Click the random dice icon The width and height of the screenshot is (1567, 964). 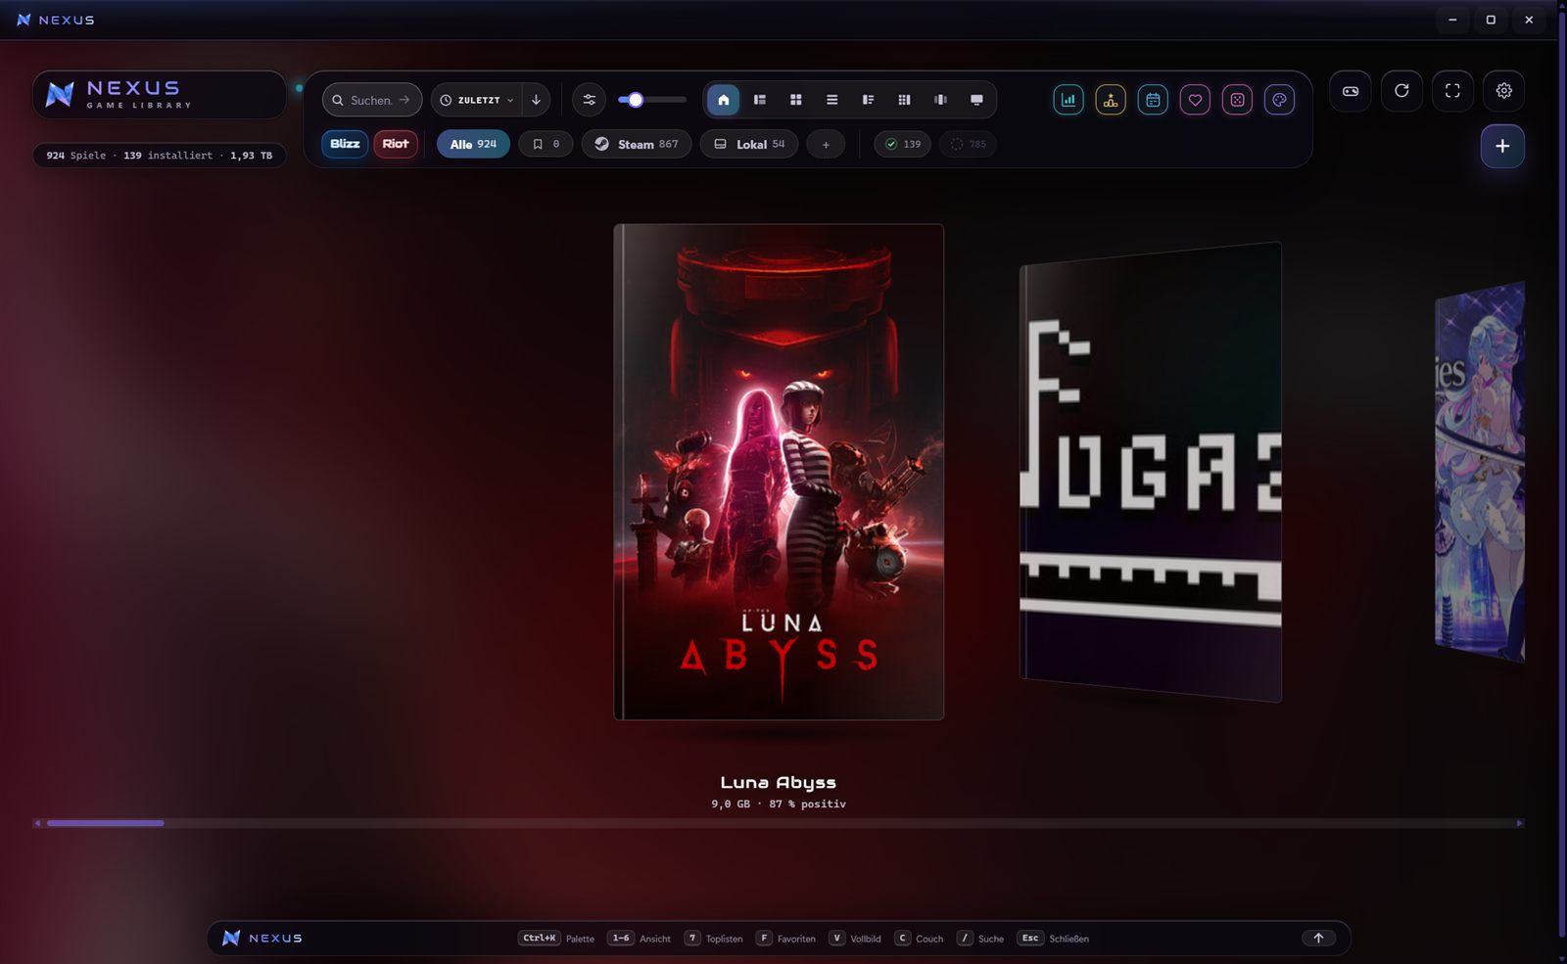(1237, 100)
